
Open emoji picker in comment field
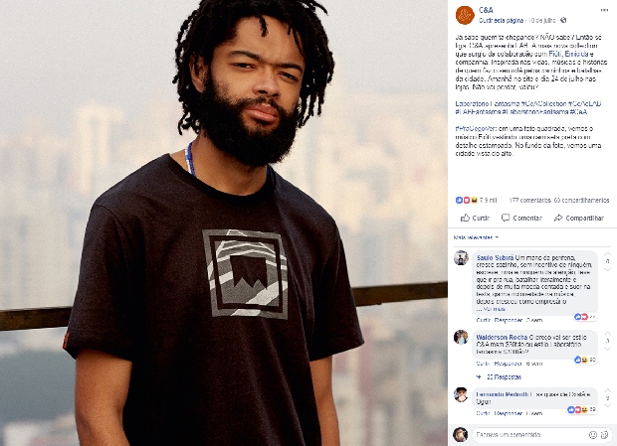592,435
